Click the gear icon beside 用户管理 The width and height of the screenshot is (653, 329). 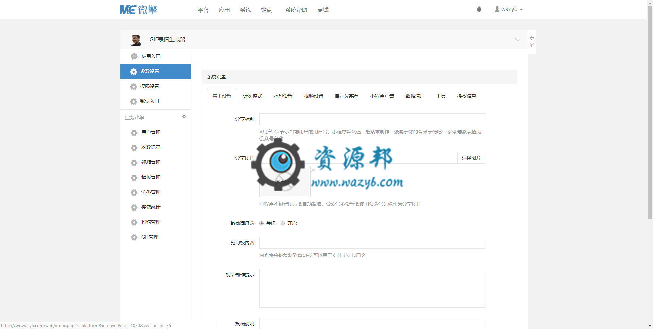point(134,133)
